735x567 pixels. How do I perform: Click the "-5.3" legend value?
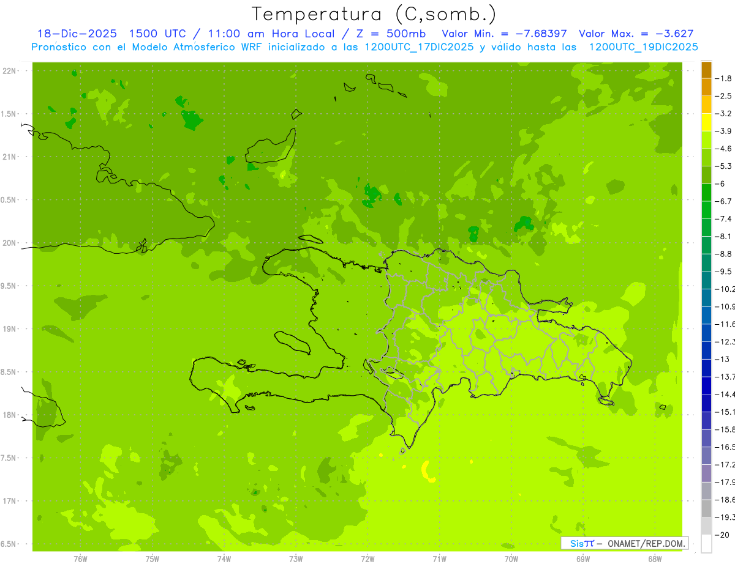723,166
